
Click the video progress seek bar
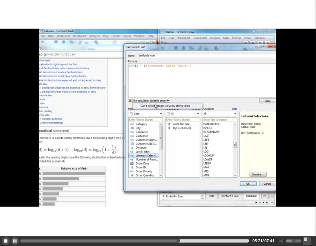click(134, 241)
